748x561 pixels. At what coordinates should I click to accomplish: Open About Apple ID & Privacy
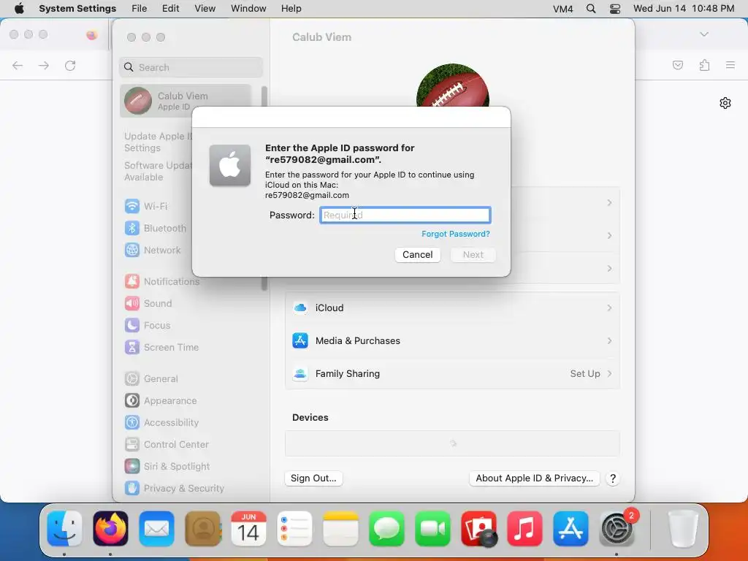coord(534,478)
